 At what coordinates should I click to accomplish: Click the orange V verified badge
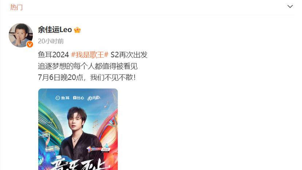click(x=30, y=44)
